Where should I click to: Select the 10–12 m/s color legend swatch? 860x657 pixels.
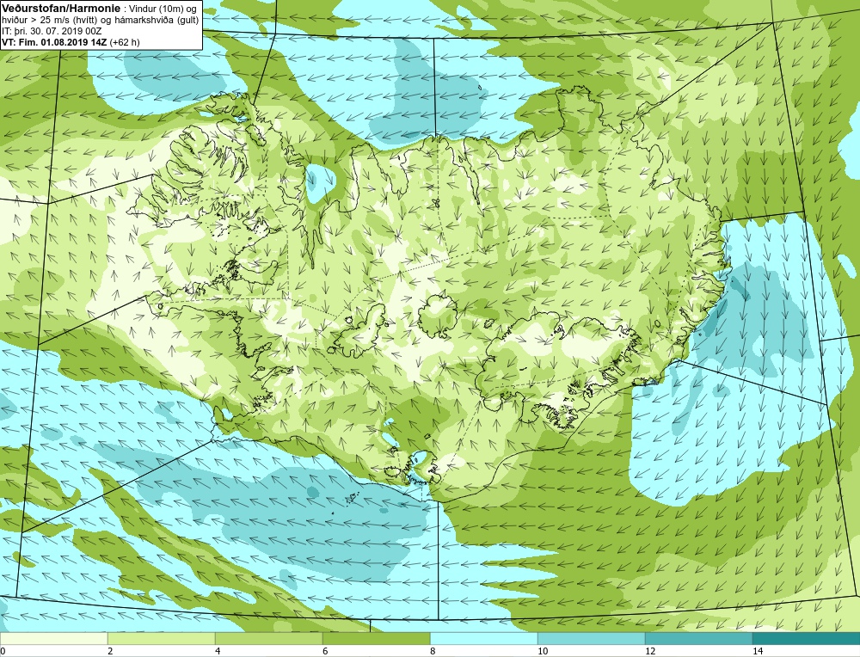[x=592, y=639]
